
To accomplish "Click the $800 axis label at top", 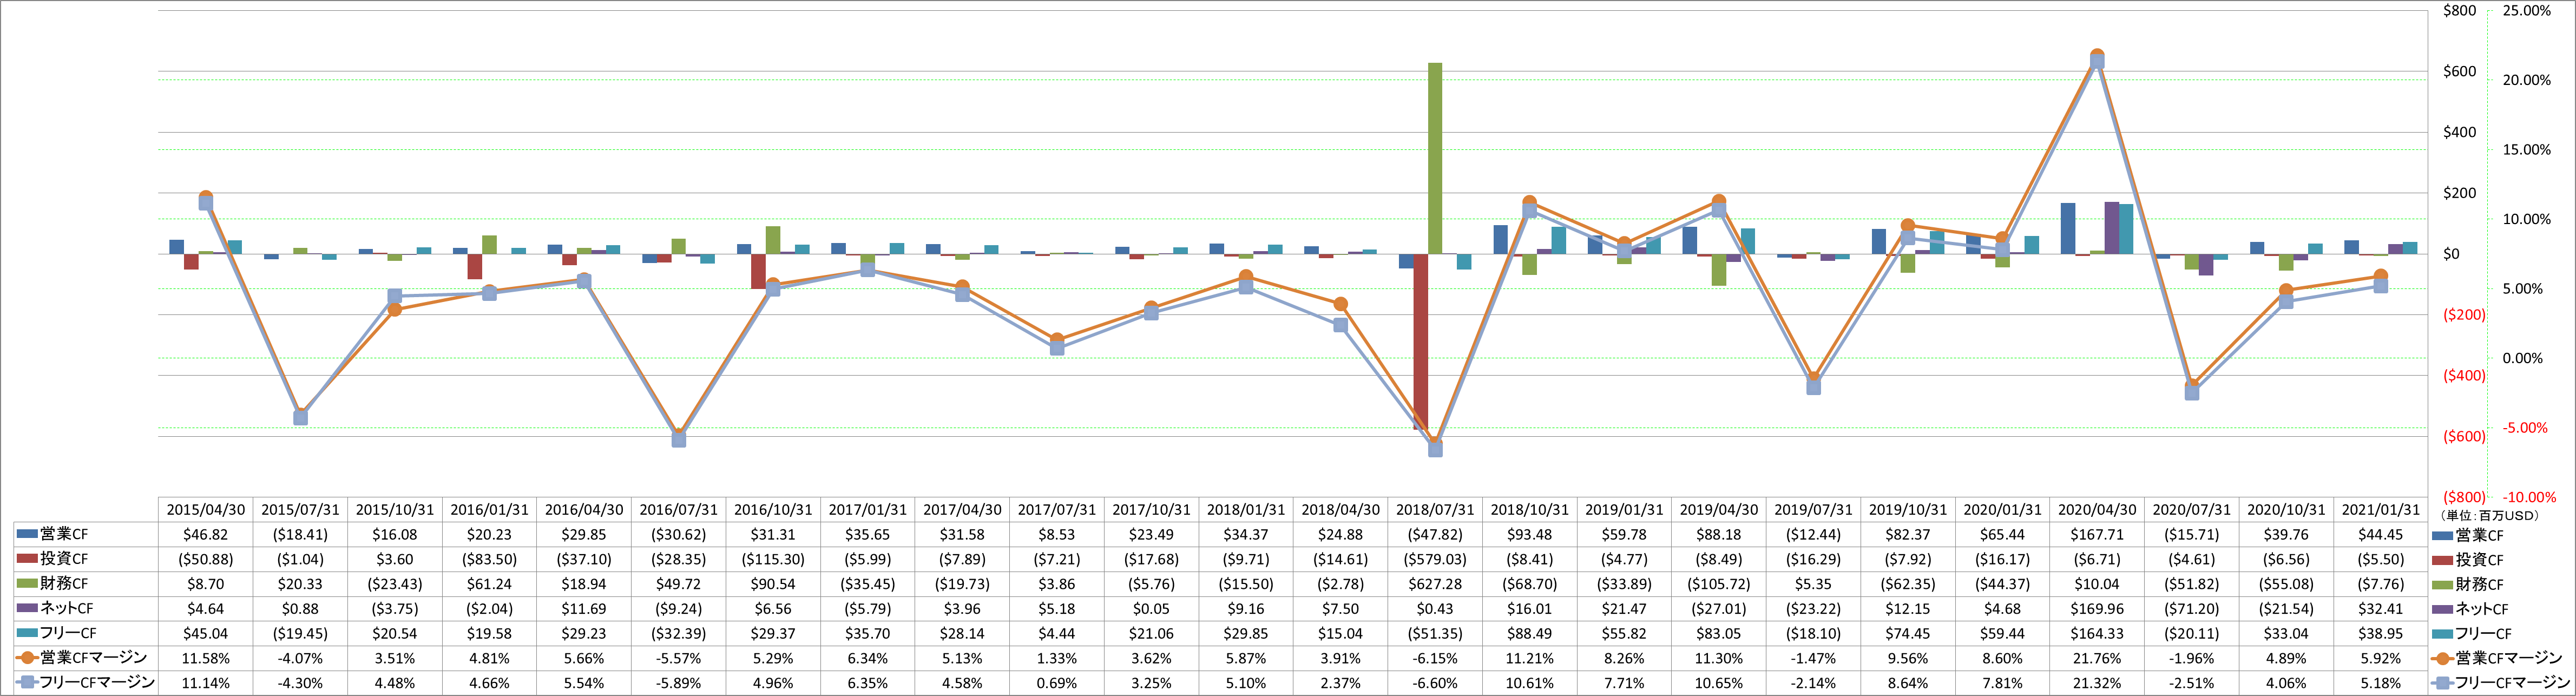I will (2459, 11).
